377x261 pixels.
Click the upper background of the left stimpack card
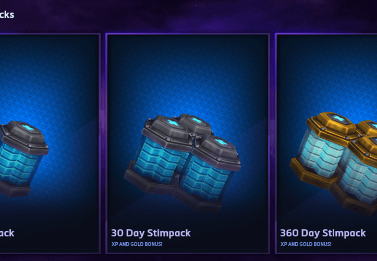click(48, 72)
